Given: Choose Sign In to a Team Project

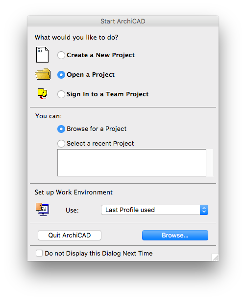Looking at the screenshot, I should pyautogui.click(x=61, y=94).
